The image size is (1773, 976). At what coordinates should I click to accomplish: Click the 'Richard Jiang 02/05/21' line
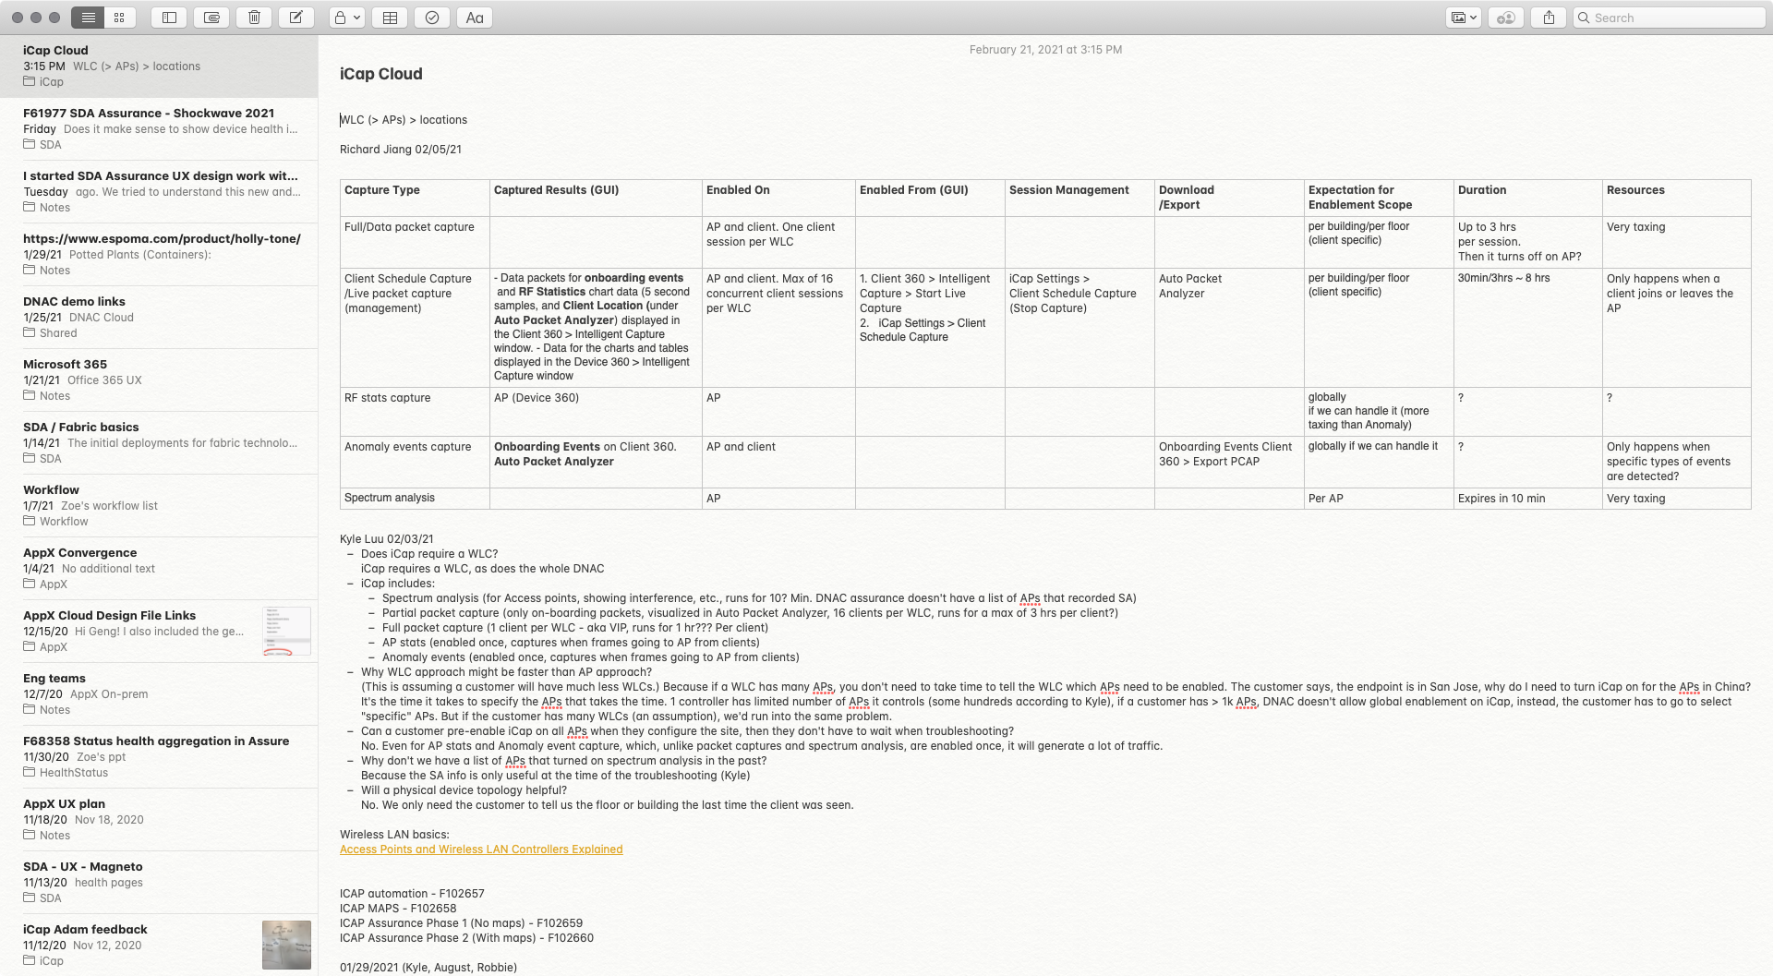tap(401, 150)
